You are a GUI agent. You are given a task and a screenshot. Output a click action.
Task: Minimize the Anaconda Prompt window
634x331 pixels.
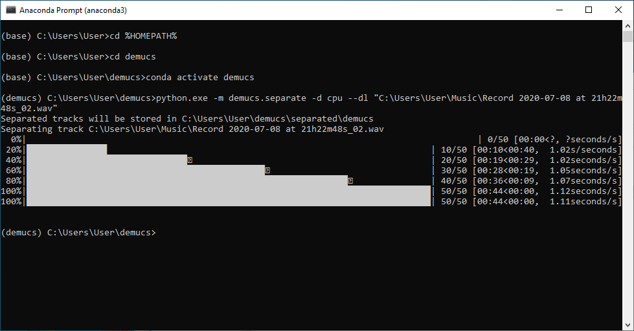click(x=558, y=10)
